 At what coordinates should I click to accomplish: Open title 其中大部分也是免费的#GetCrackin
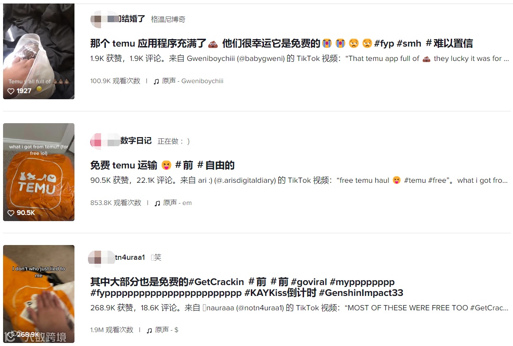pos(167,282)
